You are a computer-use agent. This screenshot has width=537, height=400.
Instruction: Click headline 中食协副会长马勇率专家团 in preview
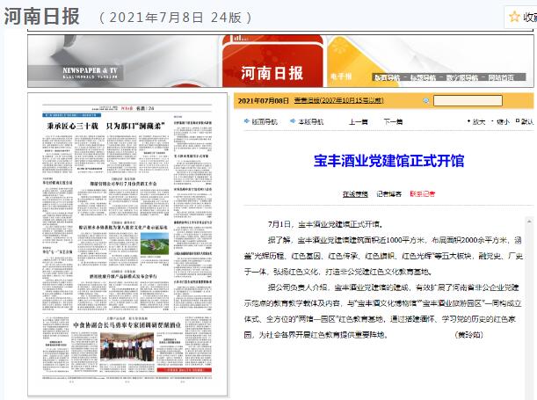coord(127,325)
